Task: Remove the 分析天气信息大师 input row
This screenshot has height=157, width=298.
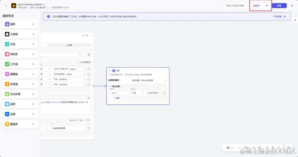Action: [89, 69]
